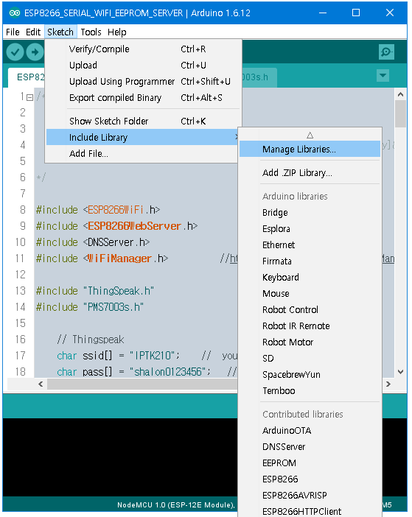
Task: Select Export compiled Binary
Action: [x=143, y=98]
